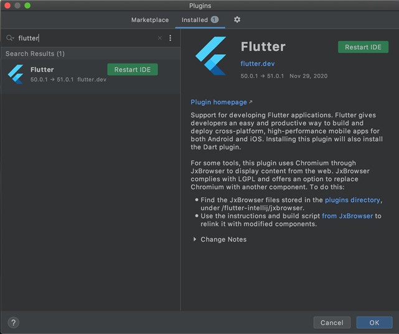Confirm with the OK button
Viewport: 399px width, 334px height.
click(x=374, y=323)
